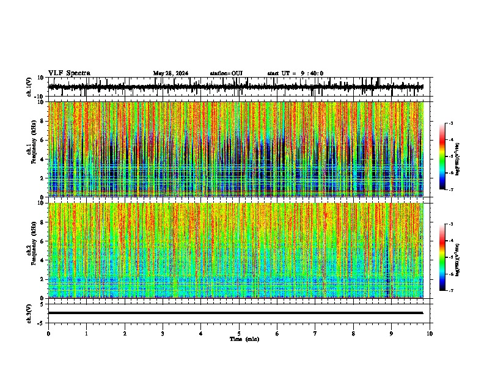Click the time axis tick label "9"
484x374 pixels.
coord(391,334)
